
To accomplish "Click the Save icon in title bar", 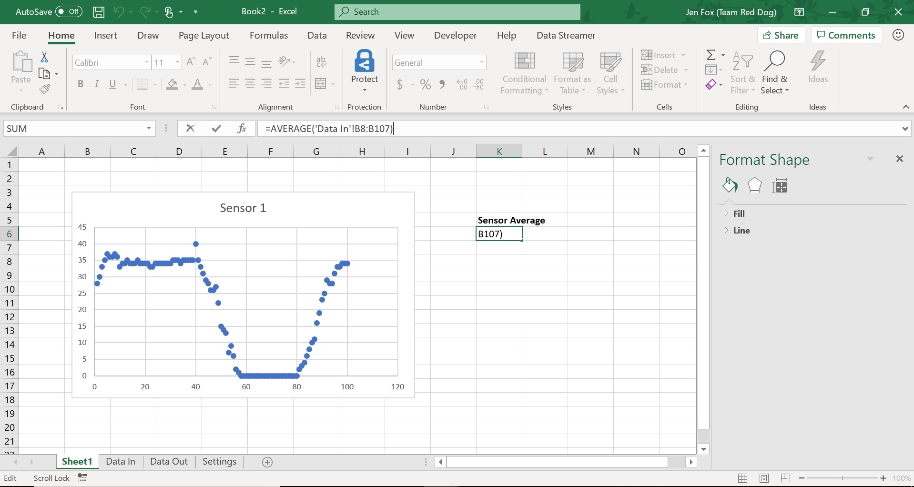I will click(99, 12).
